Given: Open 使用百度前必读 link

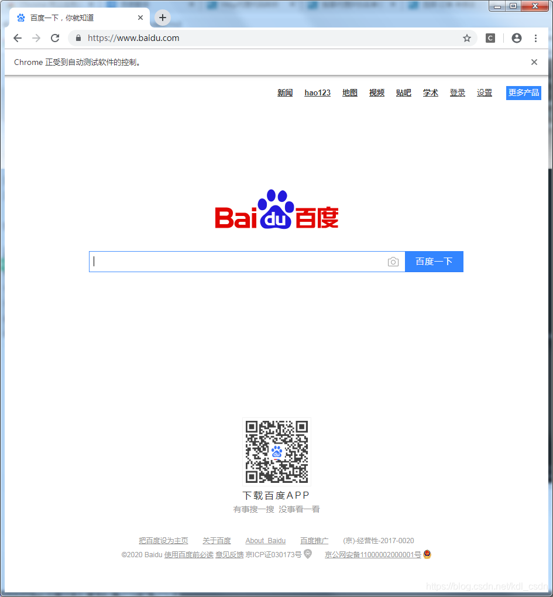Looking at the screenshot, I should pyautogui.click(x=189, y=555).
